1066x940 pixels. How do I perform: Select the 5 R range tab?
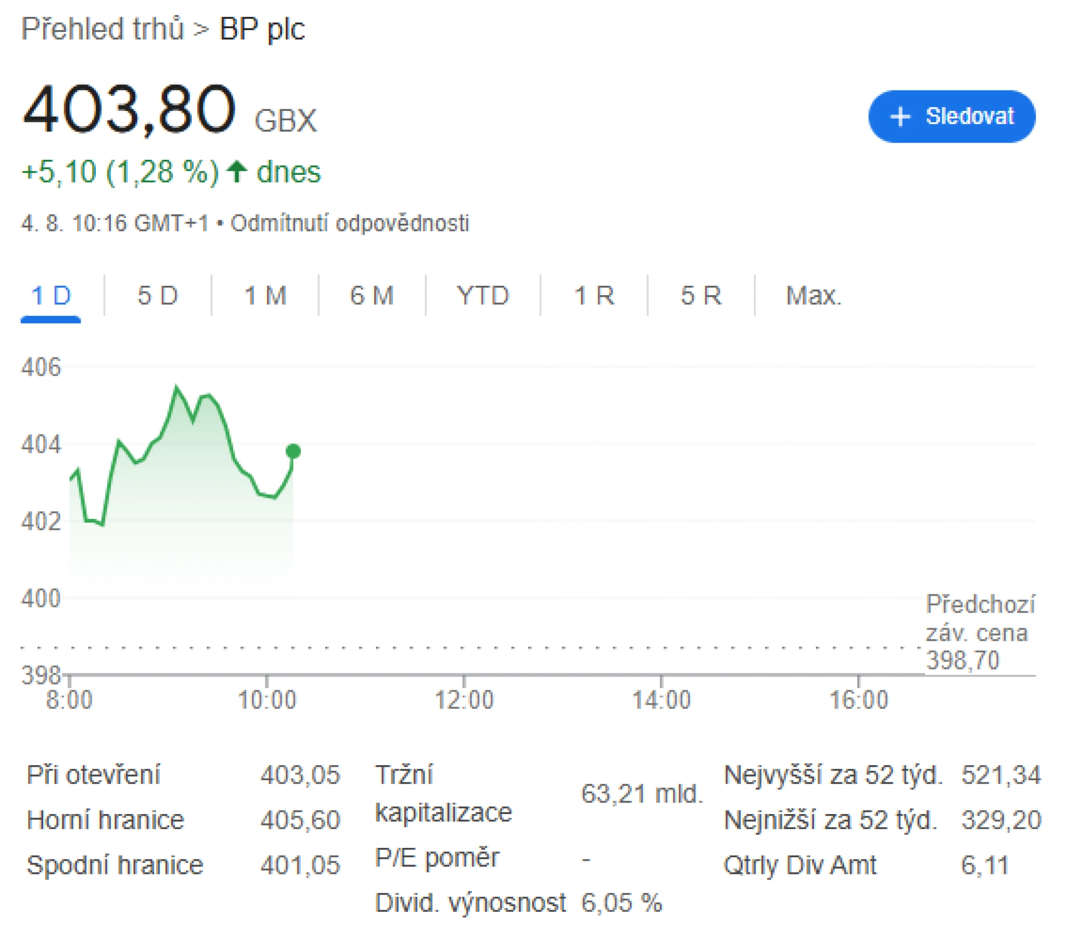701,296
